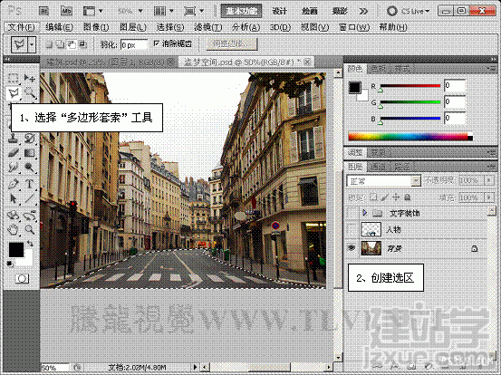The width and height of the screenshot is (501, 375).
Task: Show the 人物 layer visibility box
Action: (352, 229)
